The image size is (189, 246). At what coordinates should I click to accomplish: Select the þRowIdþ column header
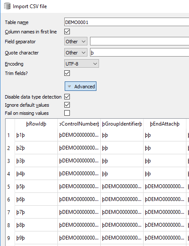click(x=36, y=124)
